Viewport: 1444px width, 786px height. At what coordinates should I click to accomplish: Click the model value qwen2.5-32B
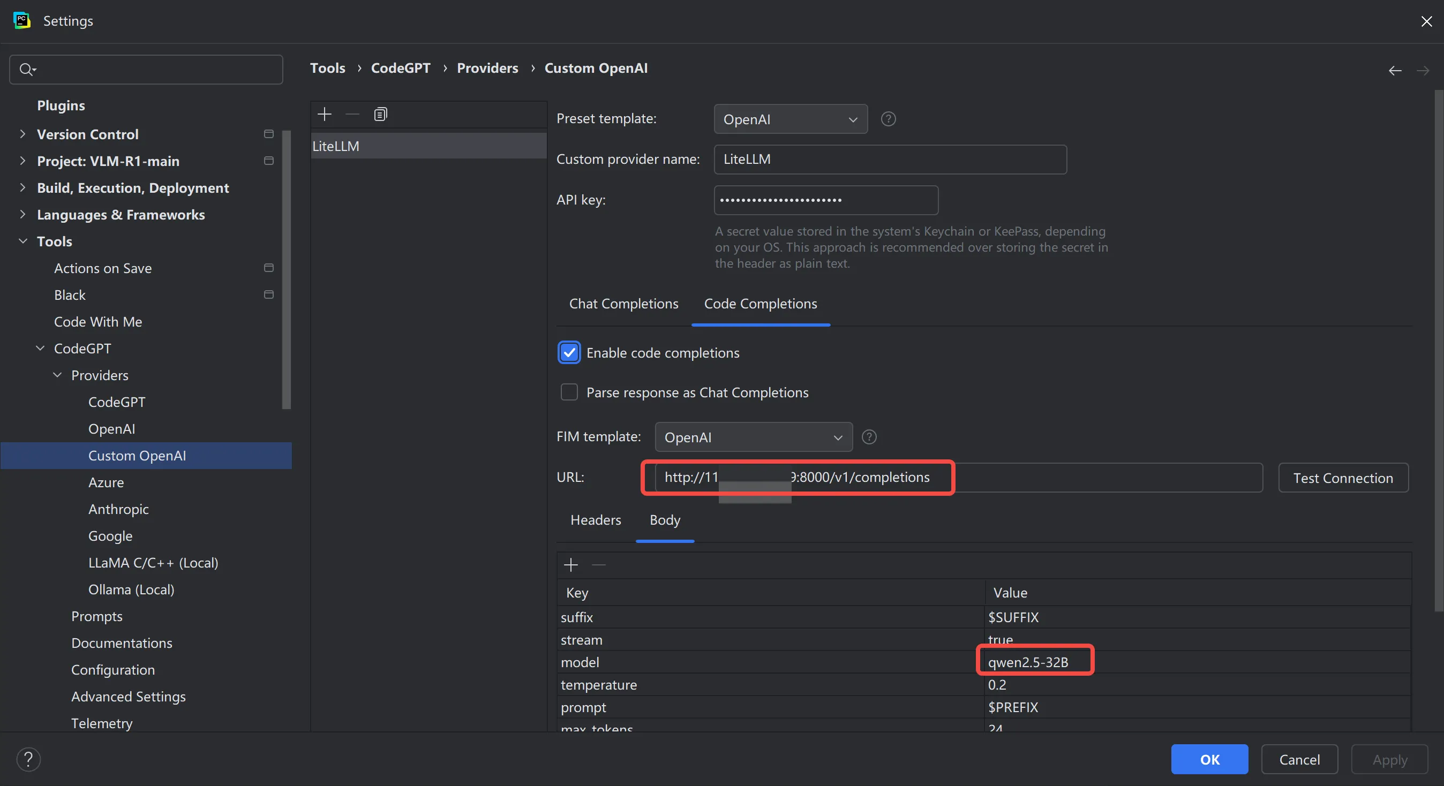pyautogui.click(x=1027, y=662)
